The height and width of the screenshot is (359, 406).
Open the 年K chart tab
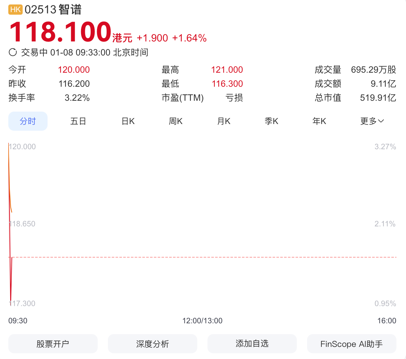pyautogui.click(x=319, y=121)
